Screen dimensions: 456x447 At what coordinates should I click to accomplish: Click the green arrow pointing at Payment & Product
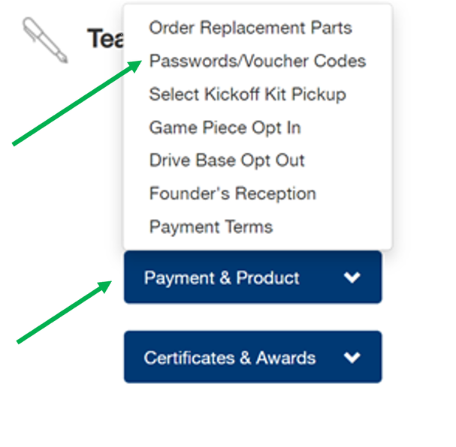pos(65,312)
